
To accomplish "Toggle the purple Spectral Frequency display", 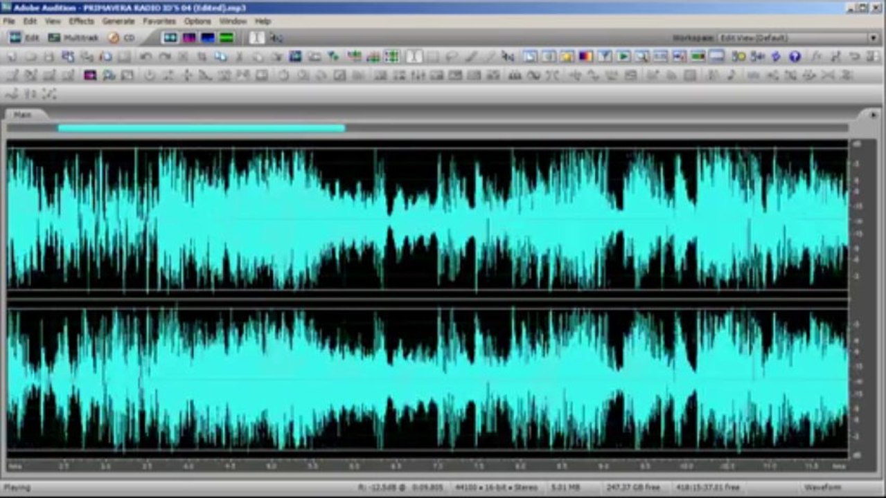I will click(188, 38).
